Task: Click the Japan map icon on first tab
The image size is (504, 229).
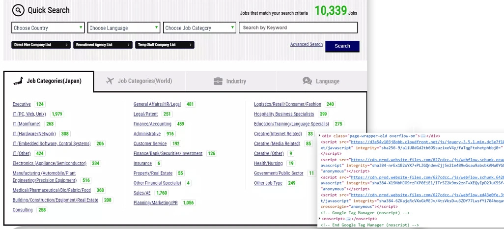Action: pyautogui.click(x=18, y=81)
